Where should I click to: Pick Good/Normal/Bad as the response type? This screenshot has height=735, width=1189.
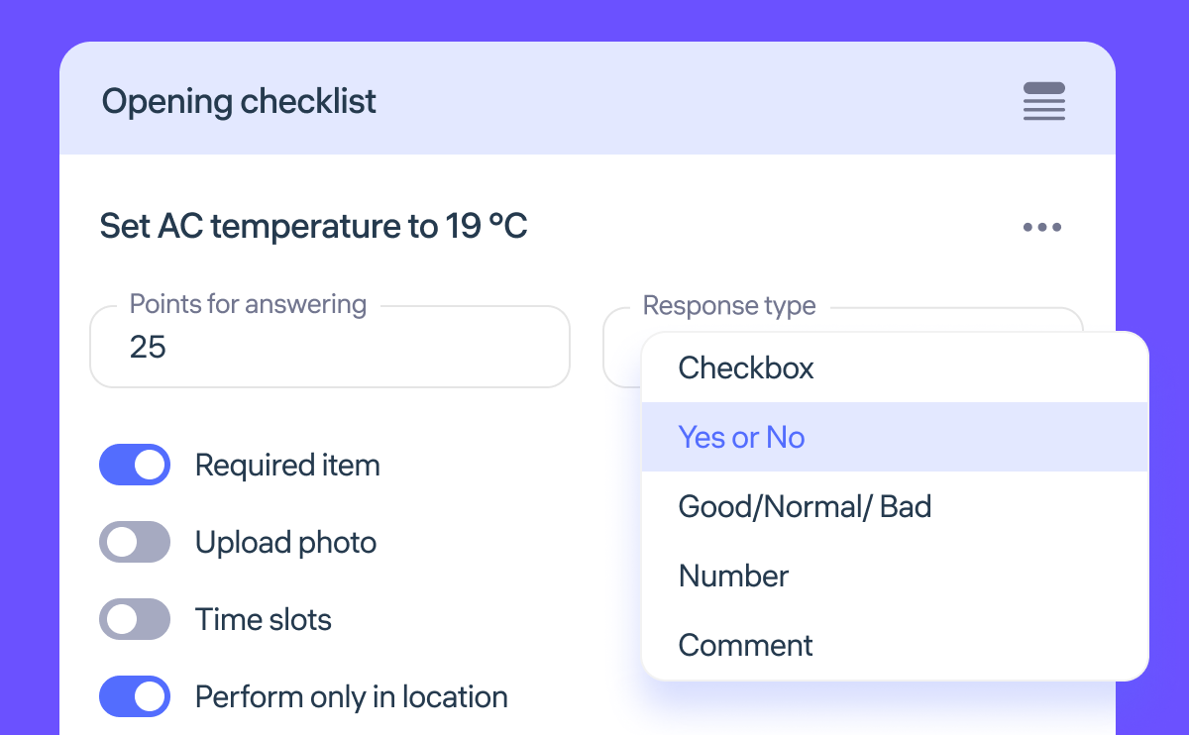click(805, 507)
